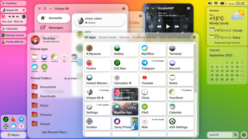Open YourStore tile with 15 updates
The height and width of the screenshot is (139, 248).
pyautogui.click(x=180, y=94)
